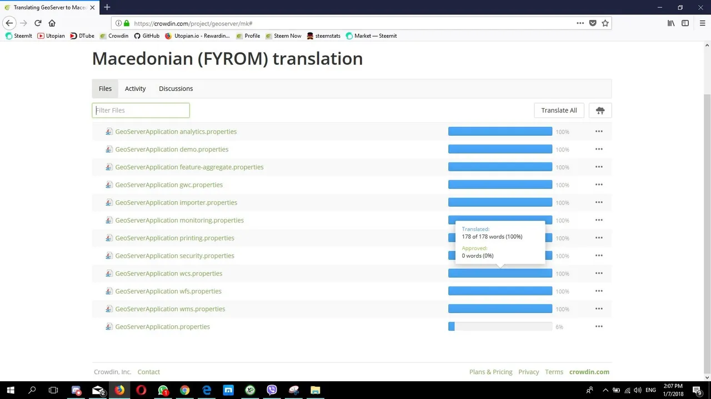This screenshot has height=399, width=711.
Task: Open Utopian bookmark
Action: 51,36
